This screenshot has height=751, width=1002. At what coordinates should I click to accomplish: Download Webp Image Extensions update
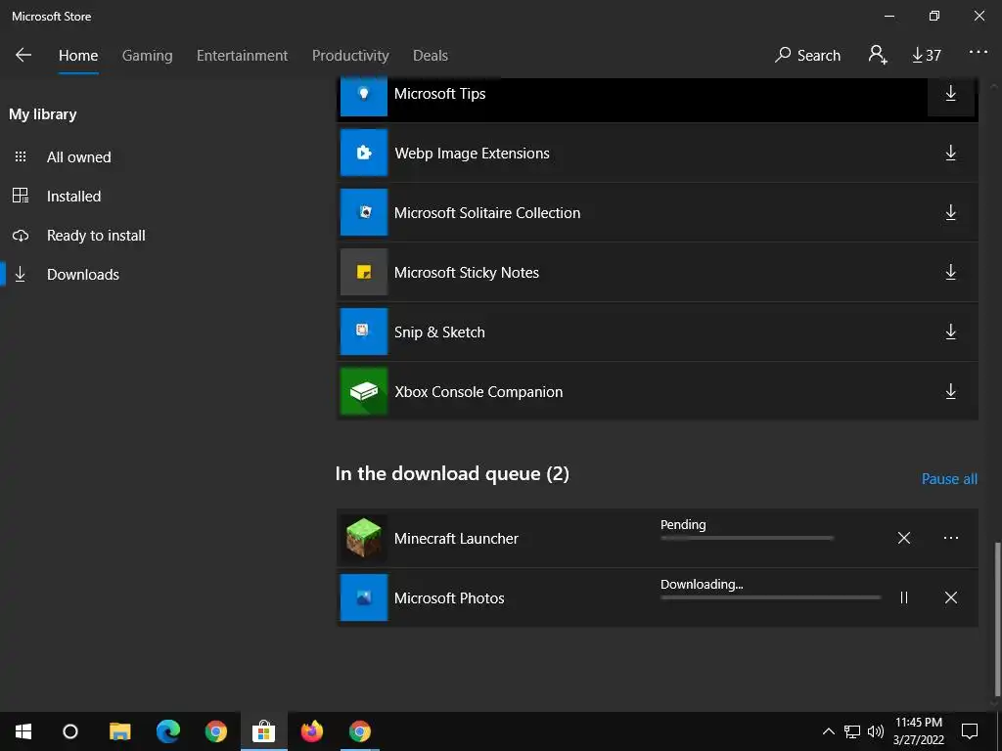(951, 153)
